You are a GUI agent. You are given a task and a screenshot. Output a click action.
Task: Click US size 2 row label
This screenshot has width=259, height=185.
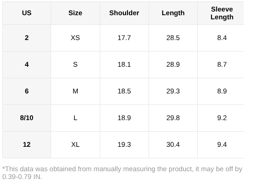point(27,38)
